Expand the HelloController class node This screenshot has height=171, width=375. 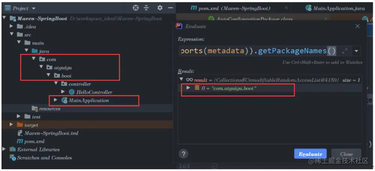[63, 92]
